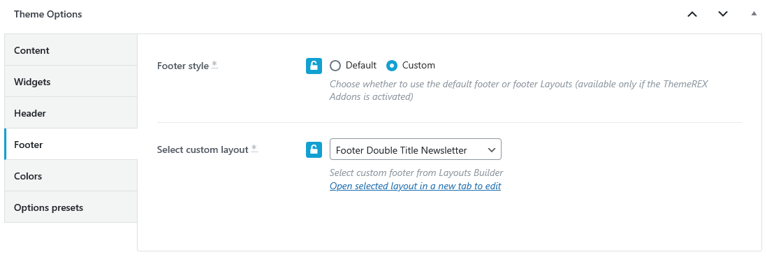767x257 pixels.
Task: Open the Header options tab
Action: (71, 113)
